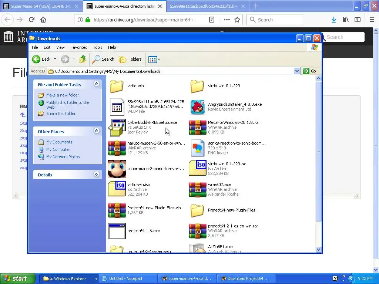
Task: Select MesaForWindows-20.1.8.7z WinRAR icon
Action: click(198, 128)
